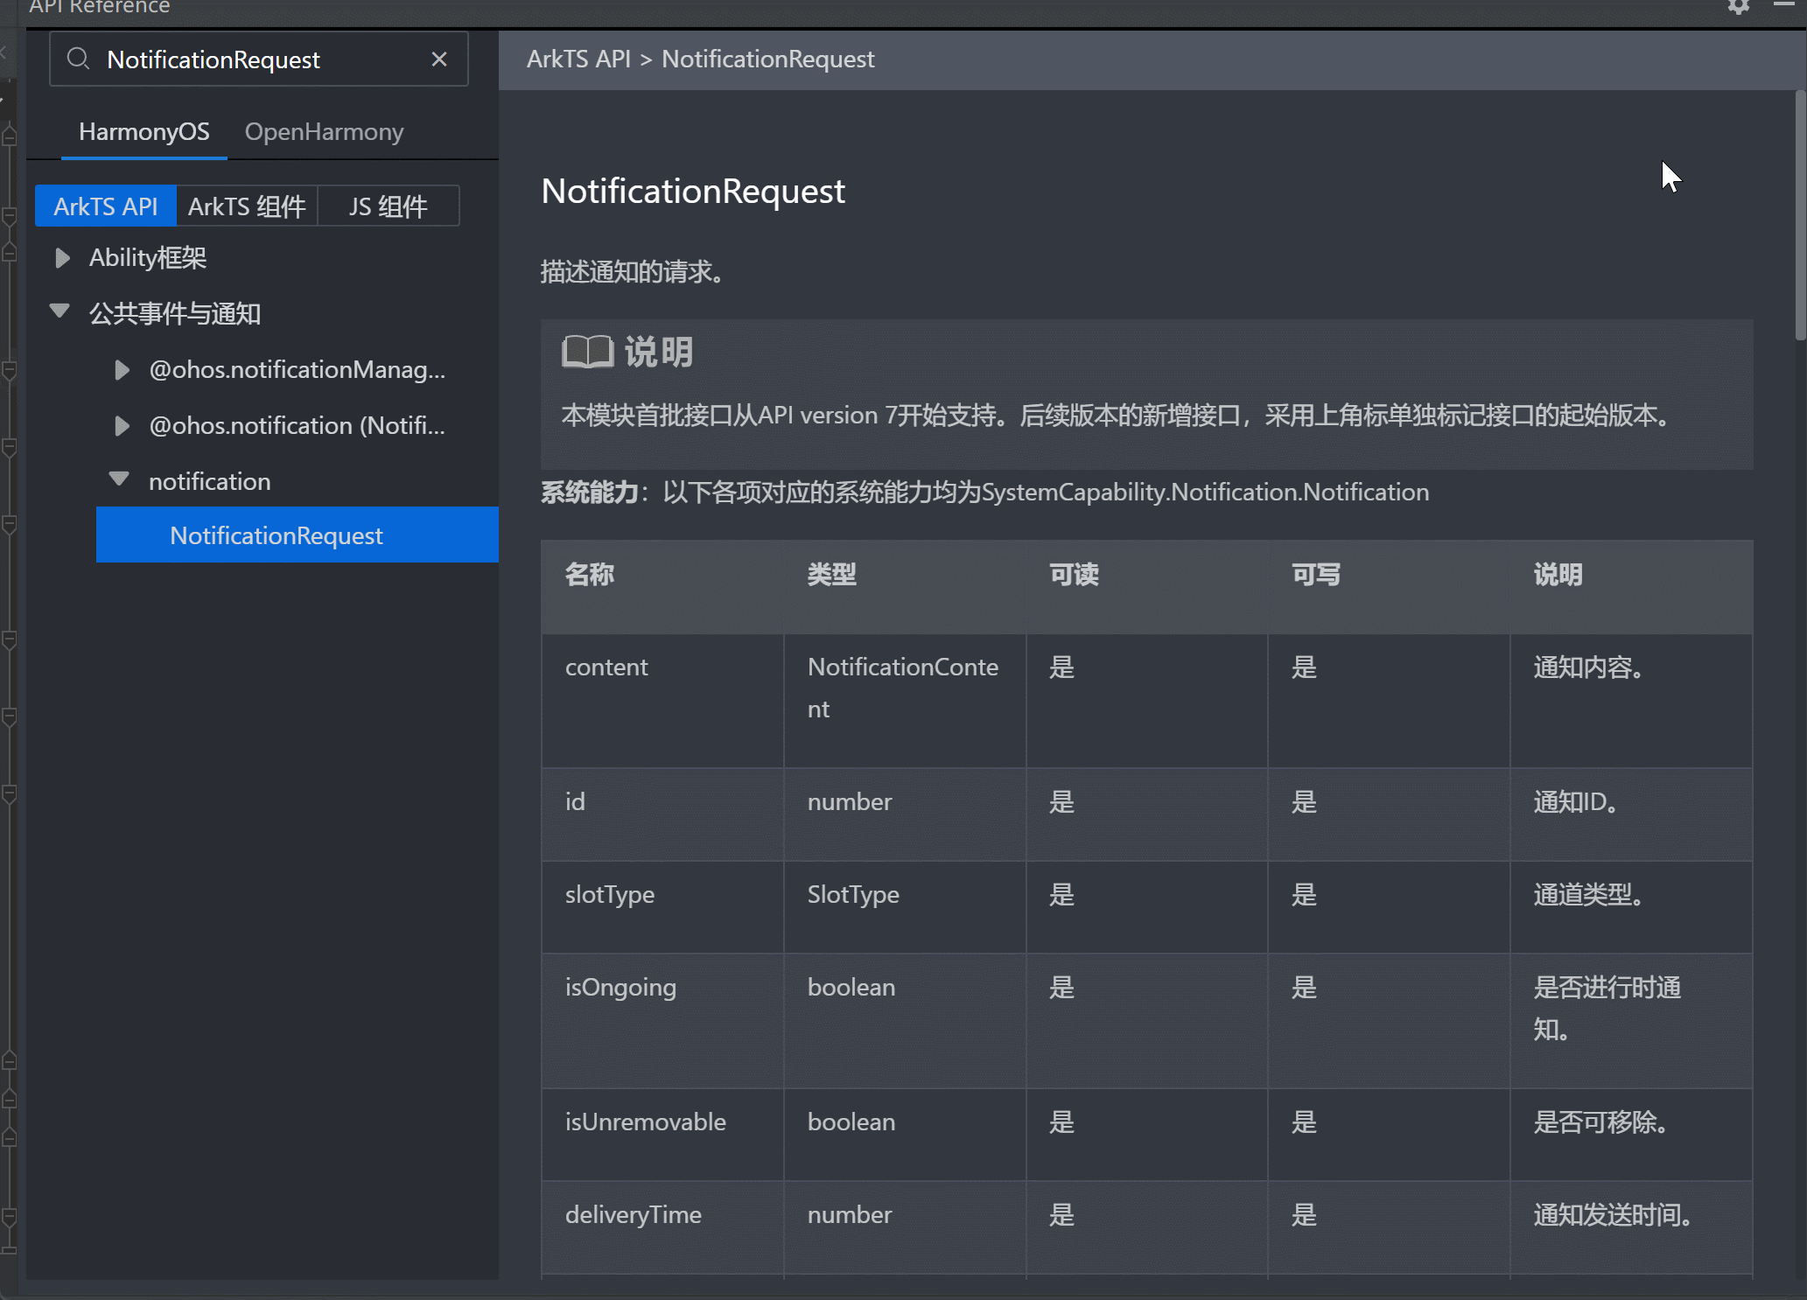The height and width of the screenshot is (1300, 1807).
Task: Select NotificationRequest in the tree
Action: [298, 535]
